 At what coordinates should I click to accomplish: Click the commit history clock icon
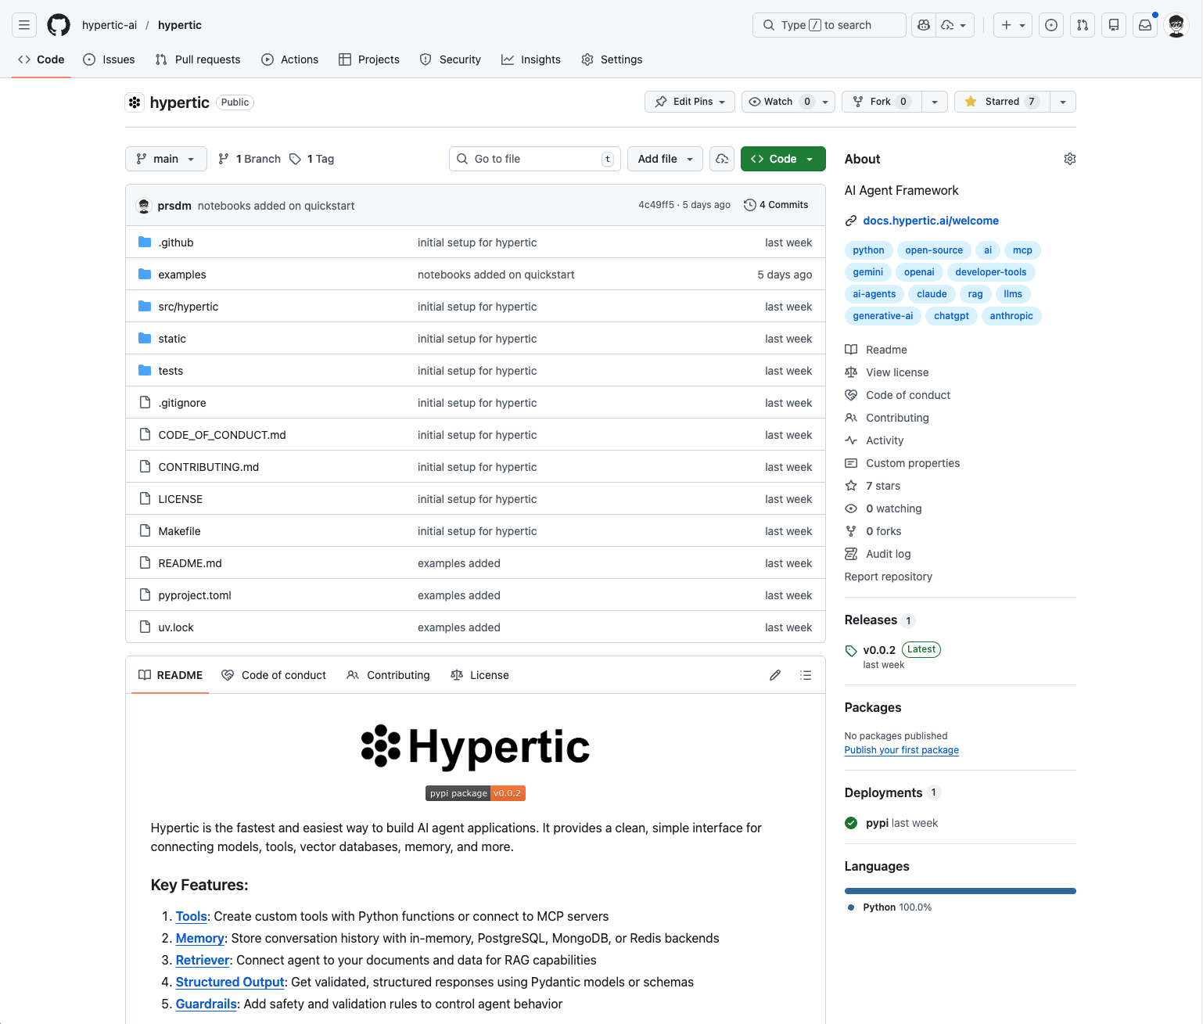click(750, 204)
